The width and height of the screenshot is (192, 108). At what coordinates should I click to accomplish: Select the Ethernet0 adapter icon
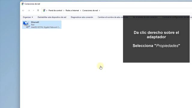click(x=26, y=25)
